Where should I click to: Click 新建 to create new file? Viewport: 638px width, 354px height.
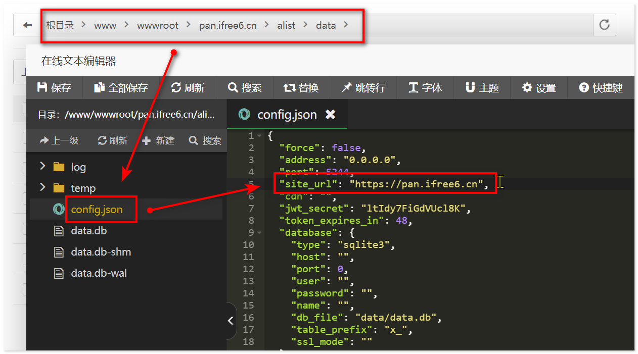[158, 141]
